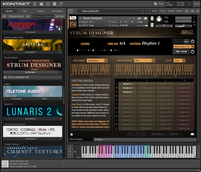
Task: Click the save floppy disk icon
Action: 41,4
